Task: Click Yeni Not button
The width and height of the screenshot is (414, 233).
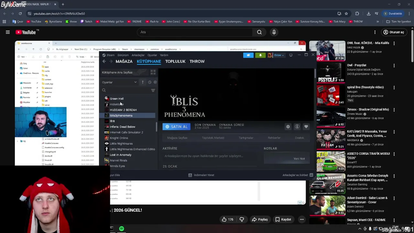Action: 299,159
